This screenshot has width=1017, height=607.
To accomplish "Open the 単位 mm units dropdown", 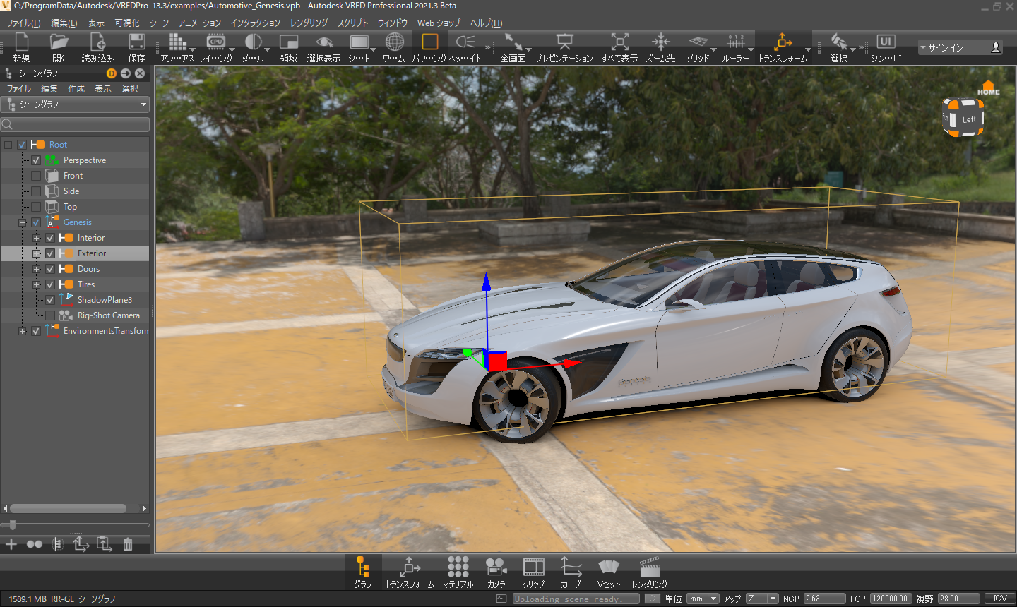I will (703, 599).
